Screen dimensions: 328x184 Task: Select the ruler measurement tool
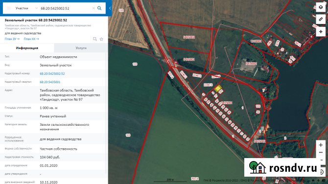click(321, 19)
